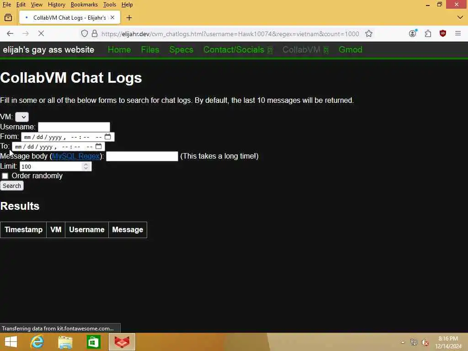Viewport: 468px width, 351px height.
Task: Focus the Username input field
Action: tap(74, 127)
